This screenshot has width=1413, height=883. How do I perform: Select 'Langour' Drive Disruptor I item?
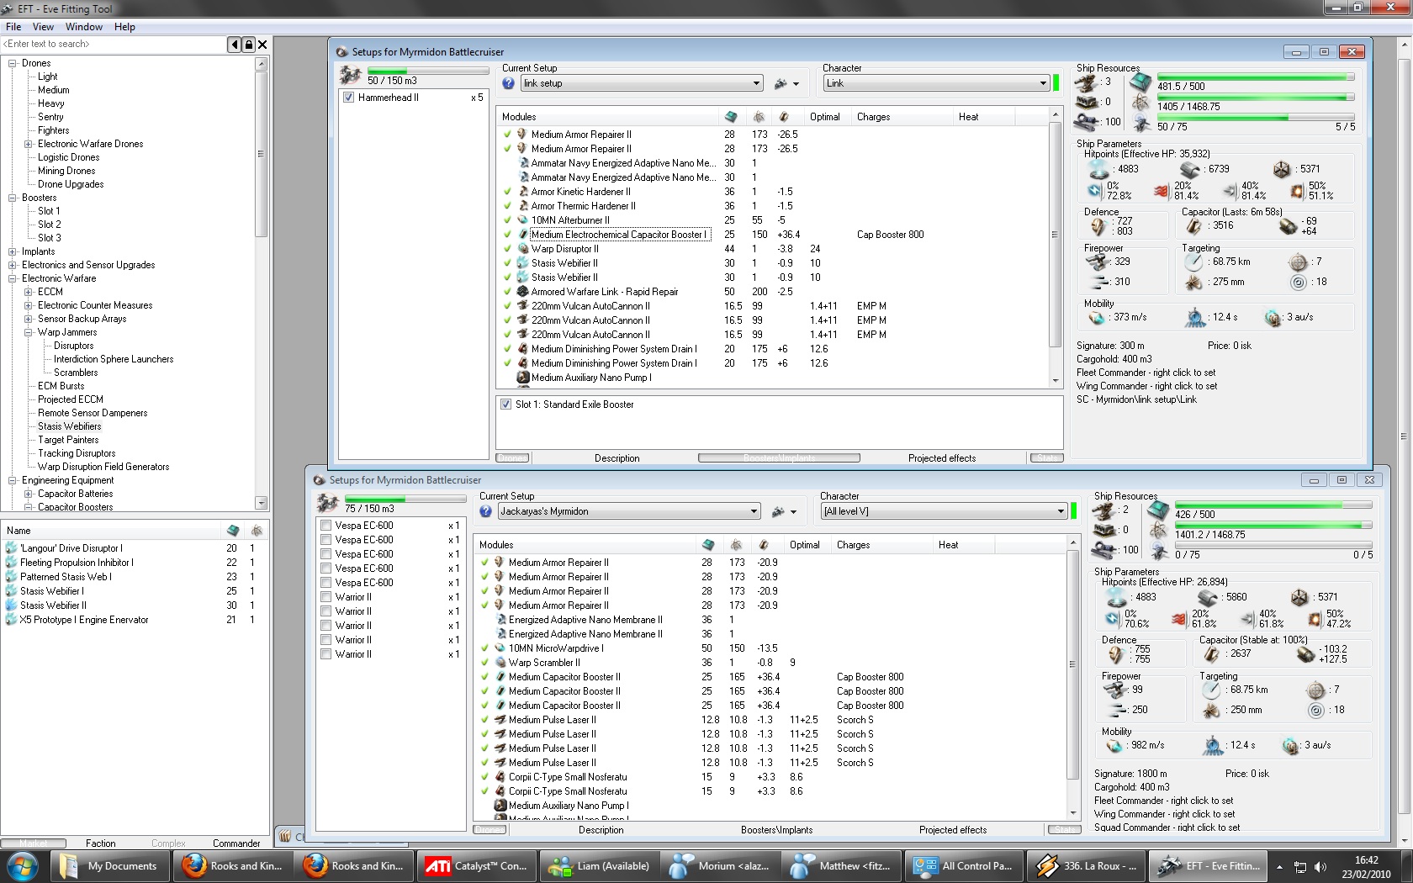(71, 548)
